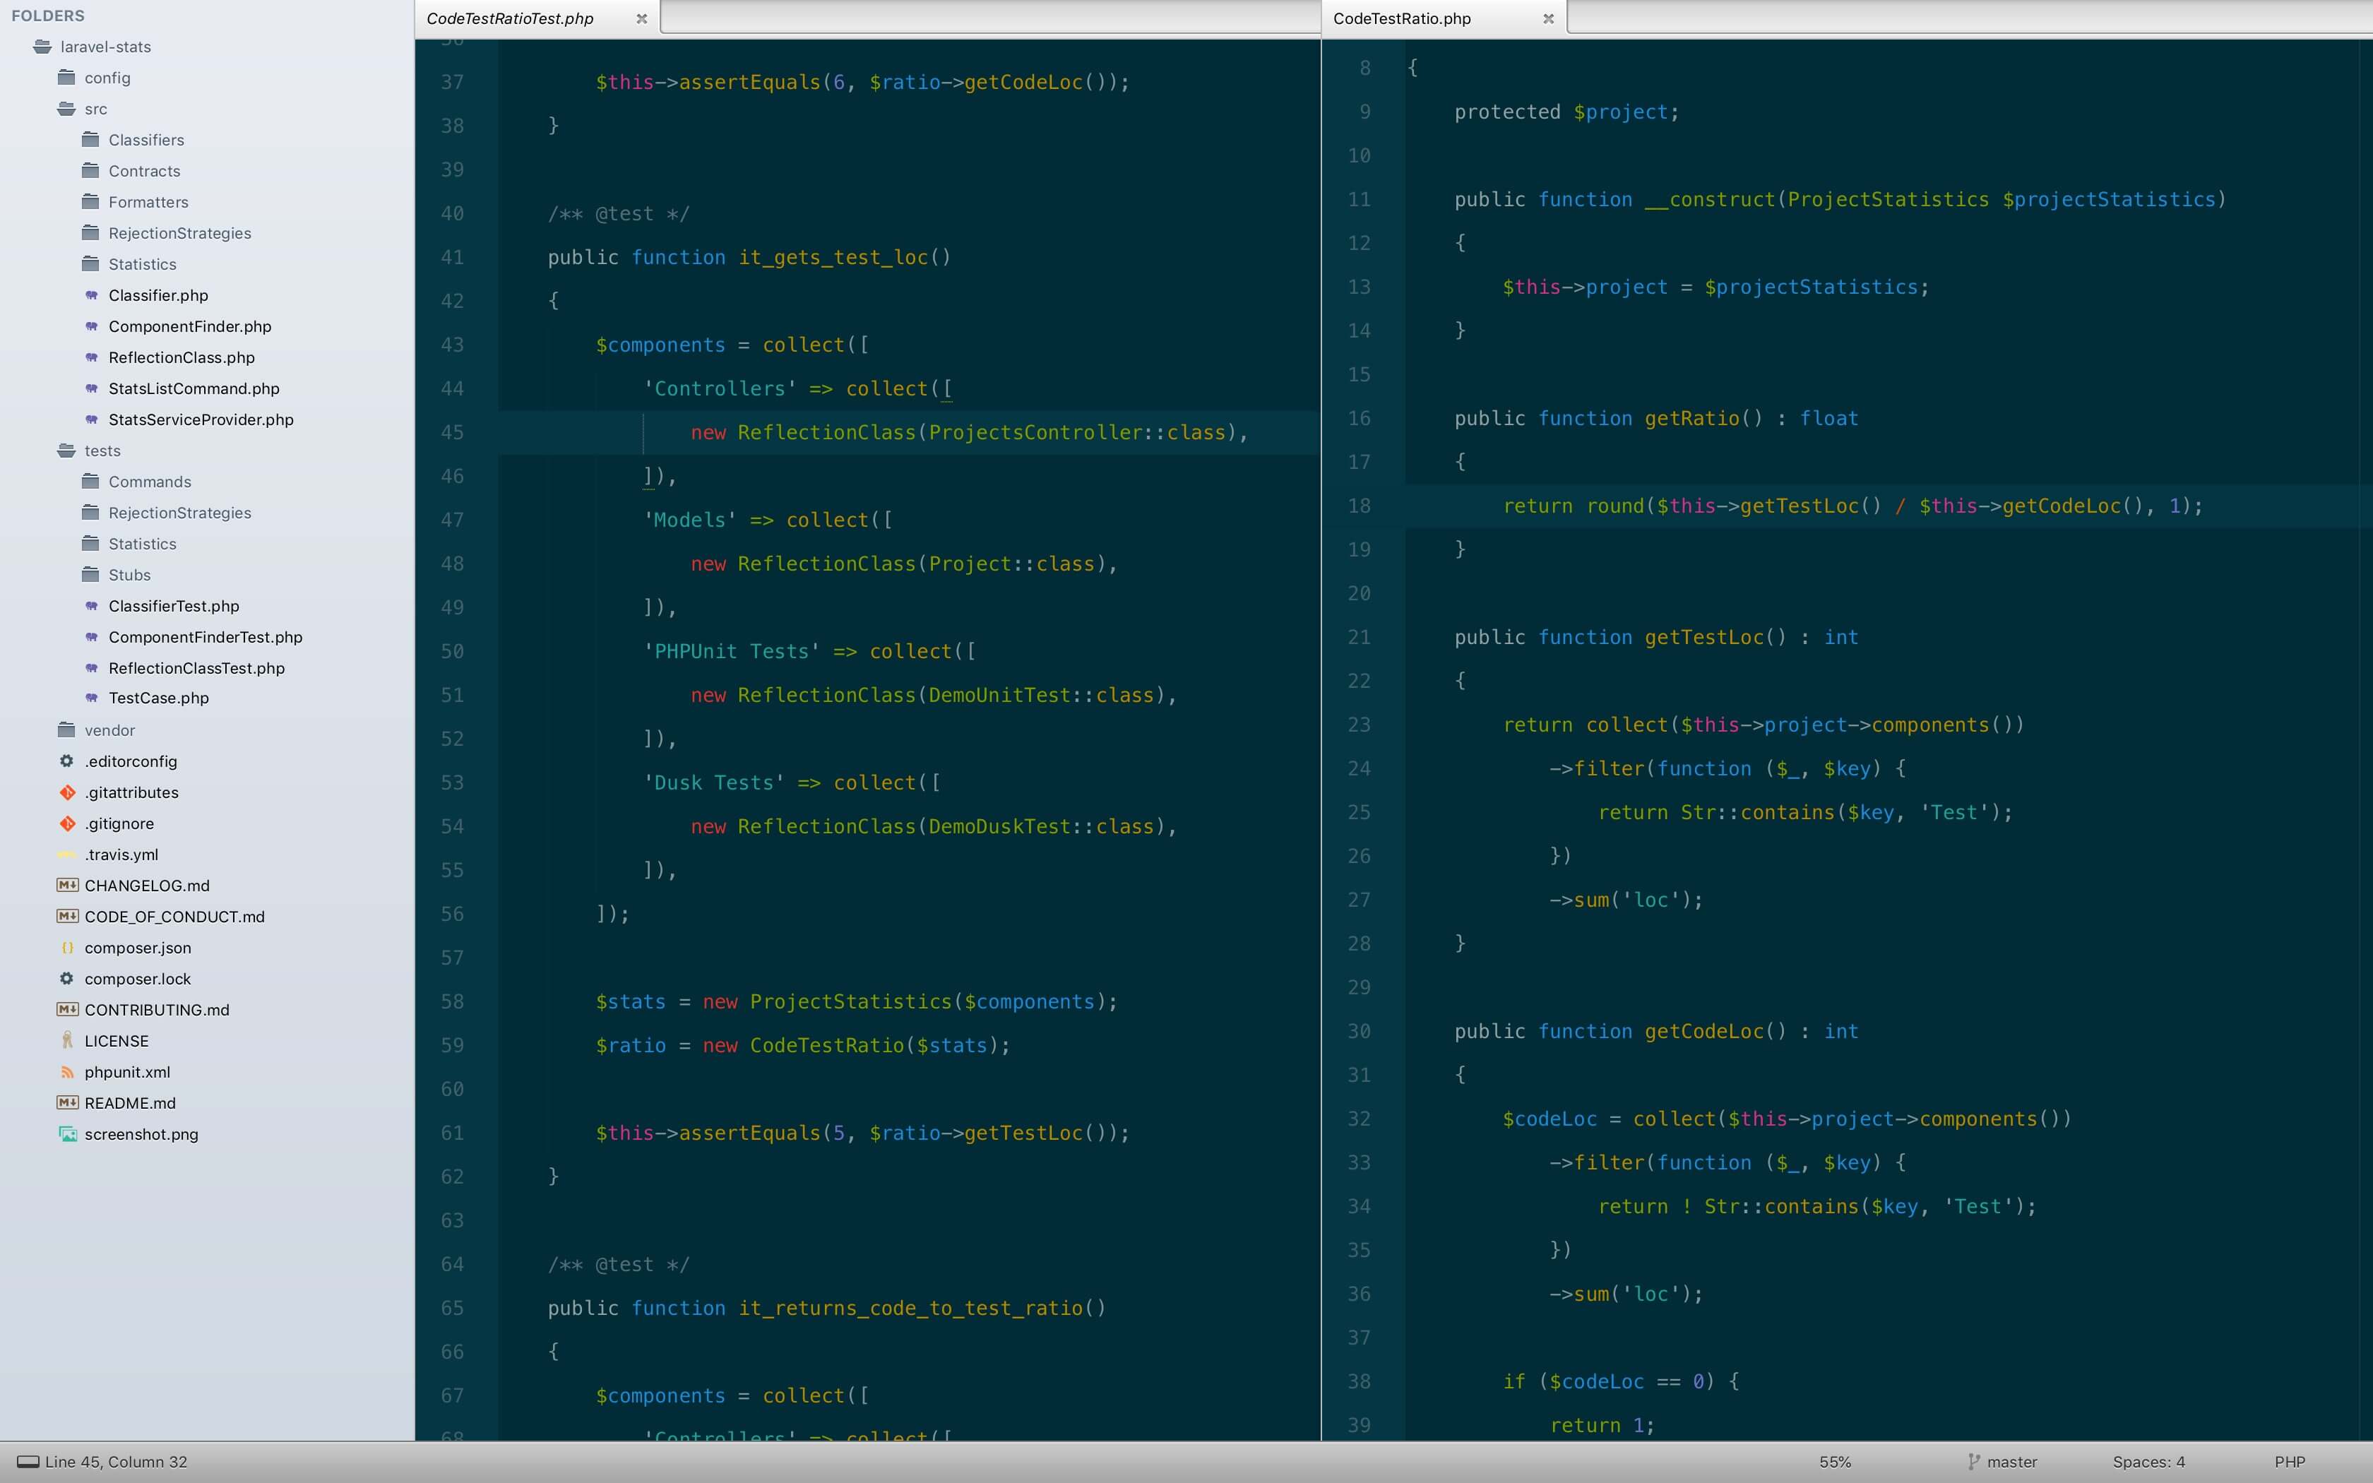Image resolution: width=2373 pixels, height=1483 pixels.
Task: Open README.md from the sidebar
Action: tap(129, 1103)
